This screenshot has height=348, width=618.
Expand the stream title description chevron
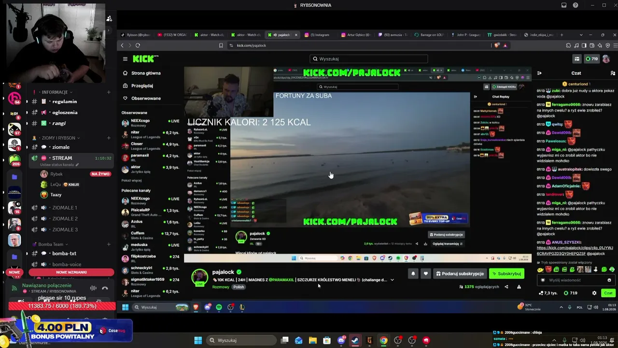pyautogui.click(x=392, y=280)
